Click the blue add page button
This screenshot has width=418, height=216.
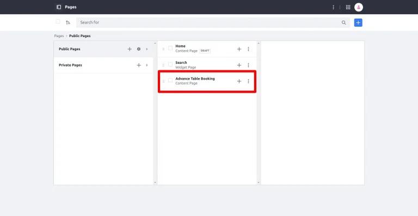(x=358, y=23)
